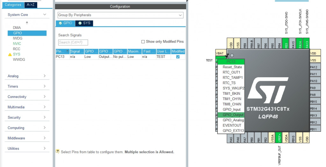The width and height of the screenshot is (326, 167).
Task: Expand the Timers category
Action: 27,86
